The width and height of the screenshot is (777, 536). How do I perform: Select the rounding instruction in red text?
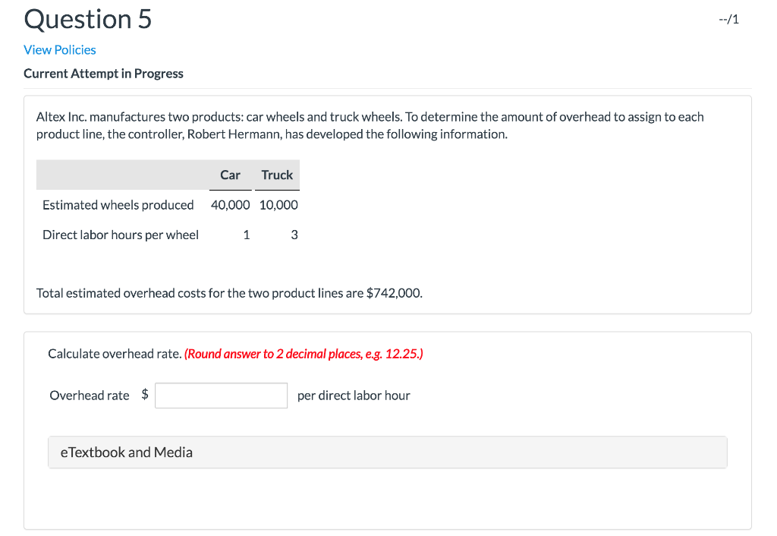click(304, 354)
